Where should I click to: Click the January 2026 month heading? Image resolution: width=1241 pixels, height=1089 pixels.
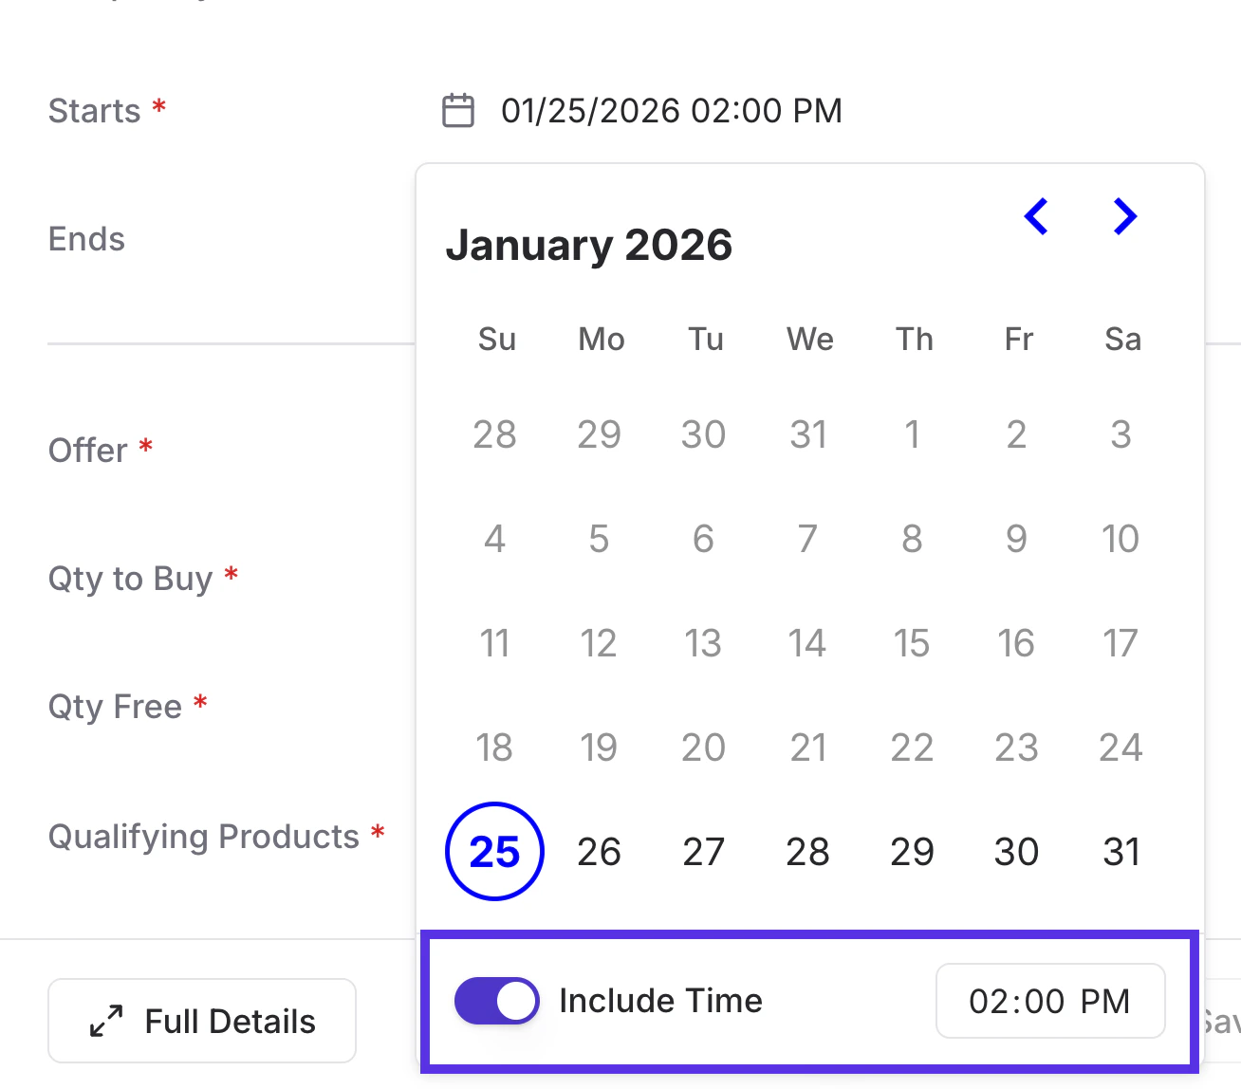pos(589,245)
